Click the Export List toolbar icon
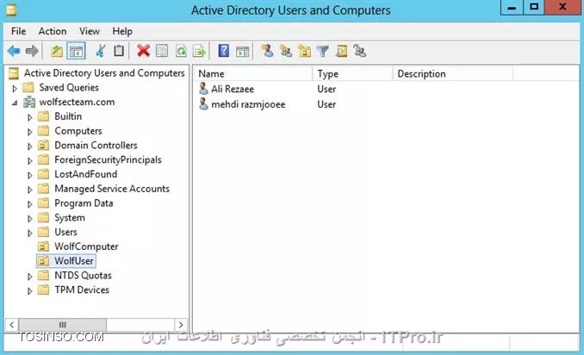 [x=199, y=51]
